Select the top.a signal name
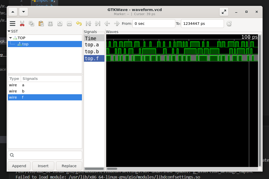The image size is (269, 179). click(x=94, y=45)
